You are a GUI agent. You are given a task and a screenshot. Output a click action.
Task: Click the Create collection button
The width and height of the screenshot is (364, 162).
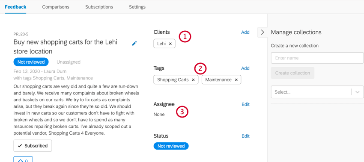(292, 73)
